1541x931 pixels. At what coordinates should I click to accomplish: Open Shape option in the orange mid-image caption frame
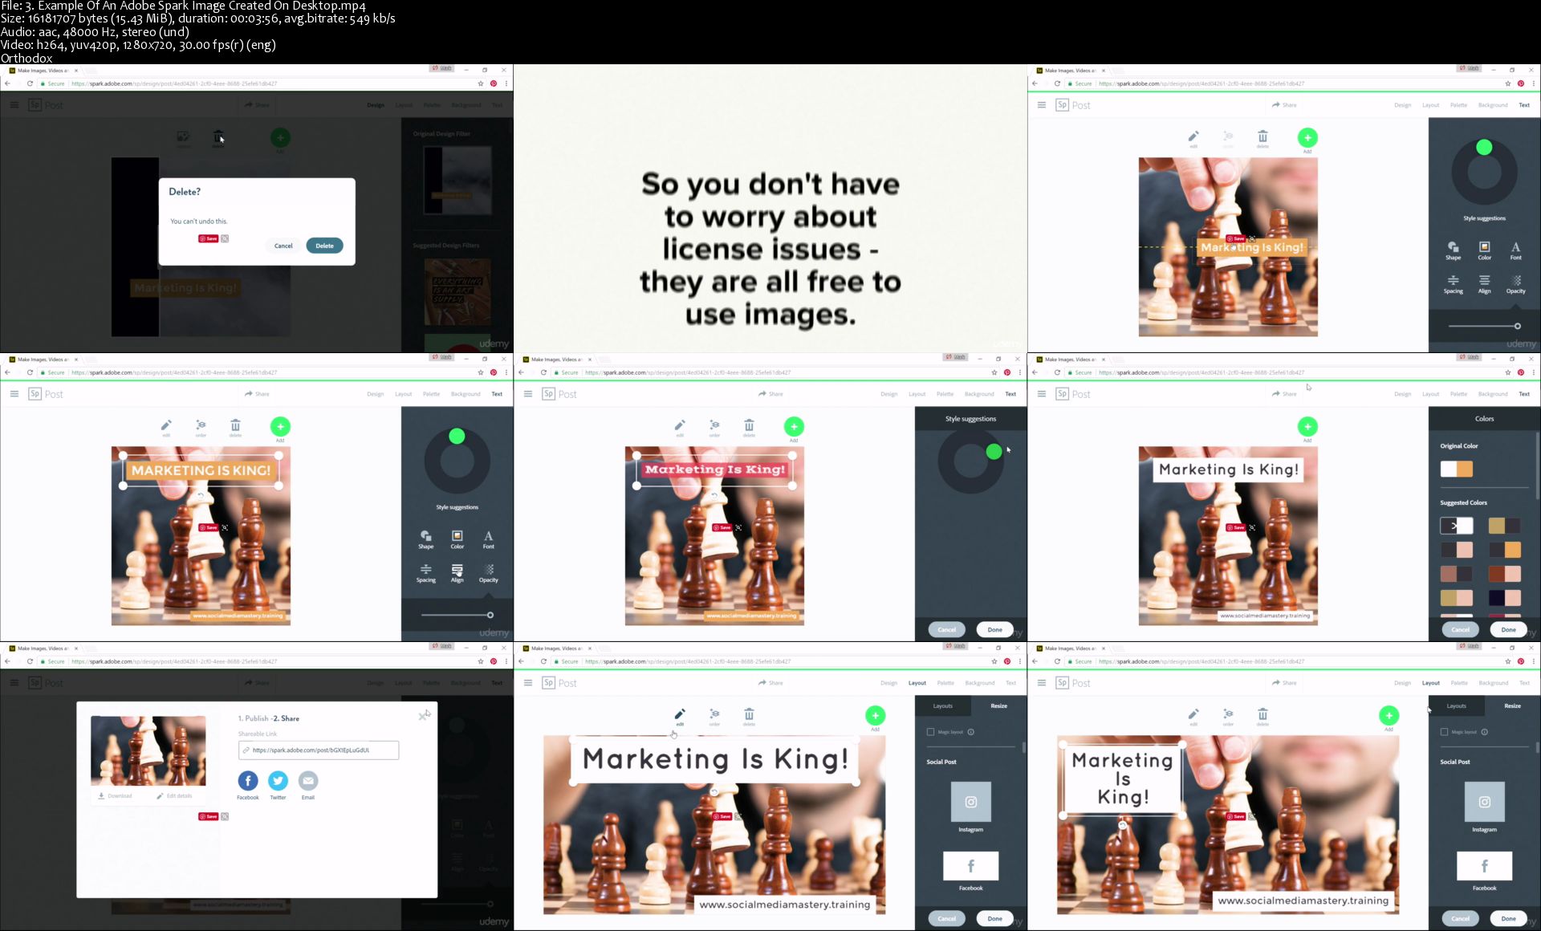coord(1453,250)
